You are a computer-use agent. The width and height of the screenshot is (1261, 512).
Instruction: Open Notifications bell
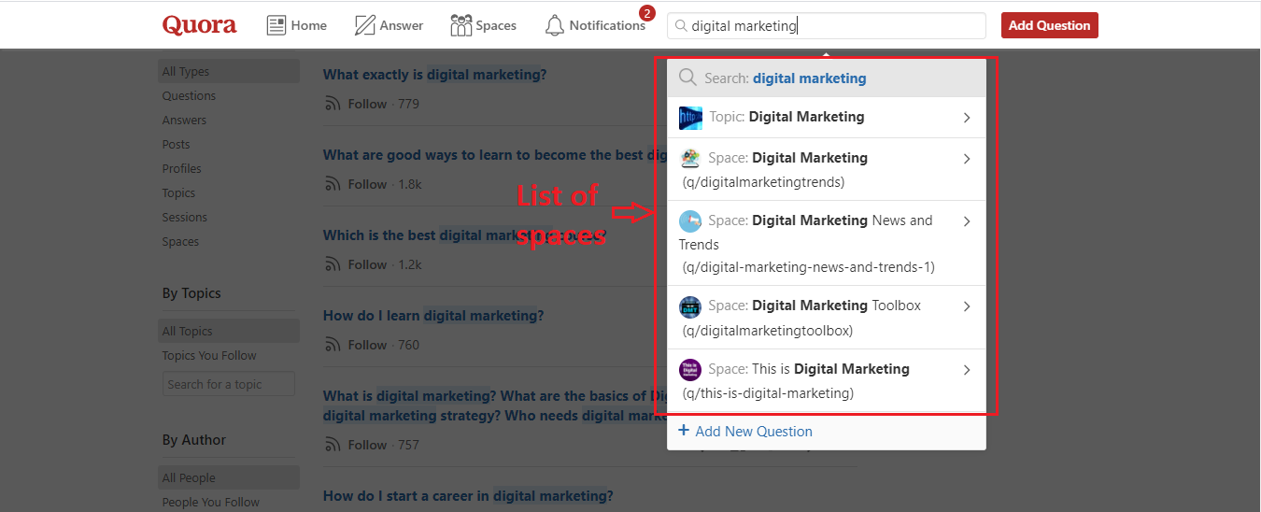point(595,25)
